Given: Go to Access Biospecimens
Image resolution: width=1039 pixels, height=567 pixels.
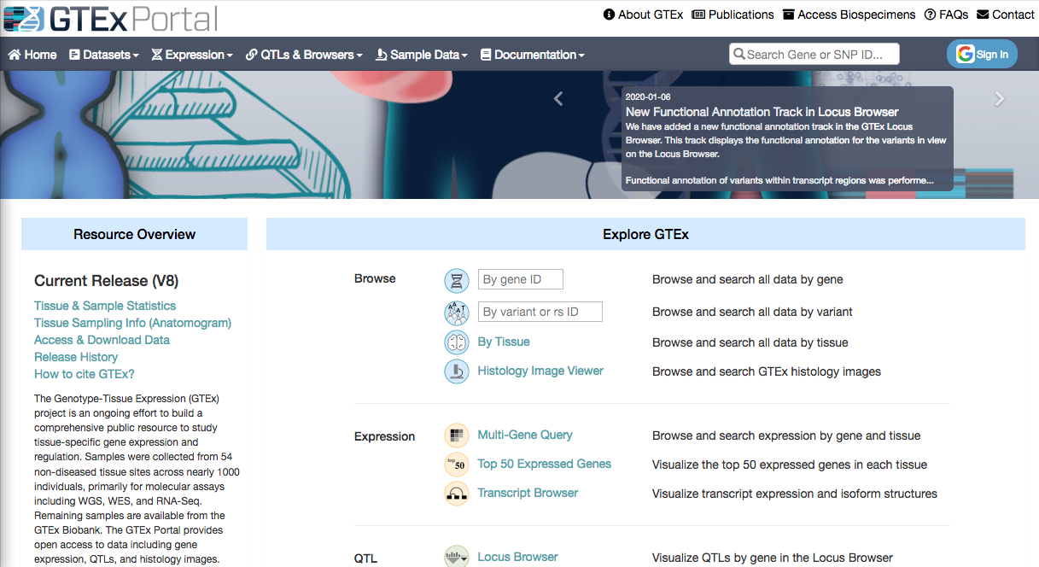Looking at the screenshot, I should (x=849, y=15).
